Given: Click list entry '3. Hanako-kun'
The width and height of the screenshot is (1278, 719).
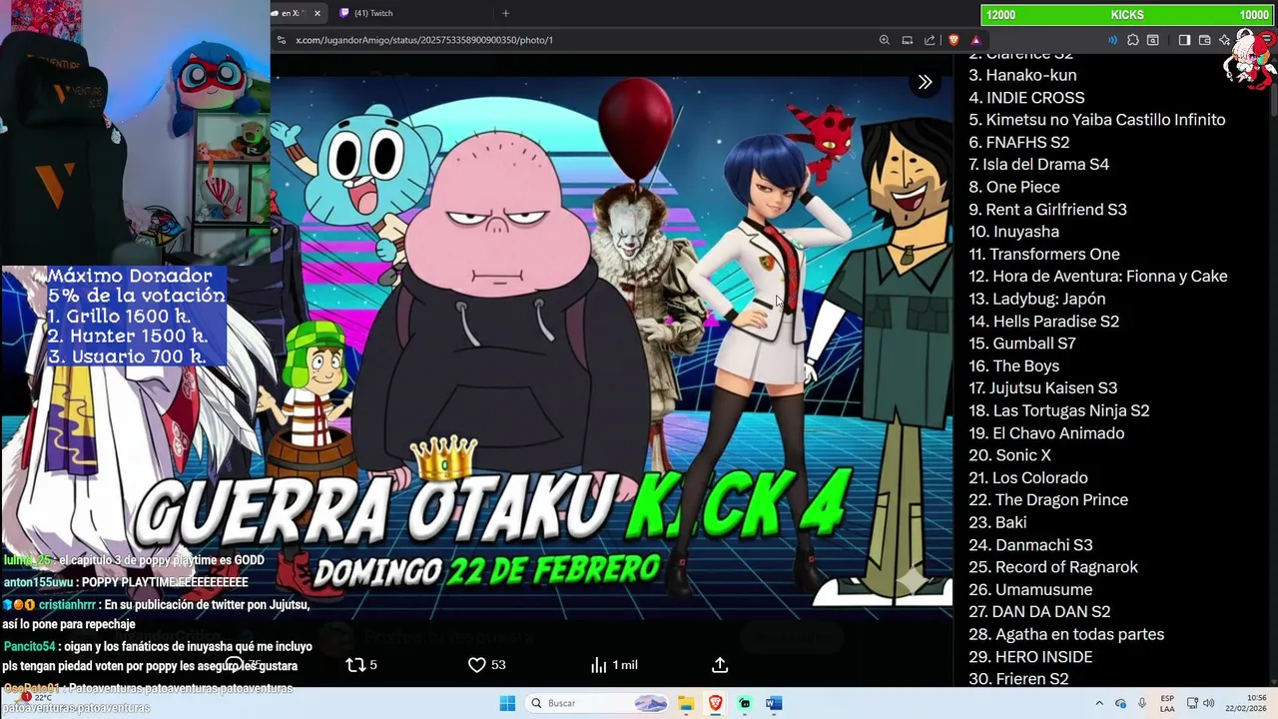Looking at the screenshot, I should click(x=1022, y=75).
